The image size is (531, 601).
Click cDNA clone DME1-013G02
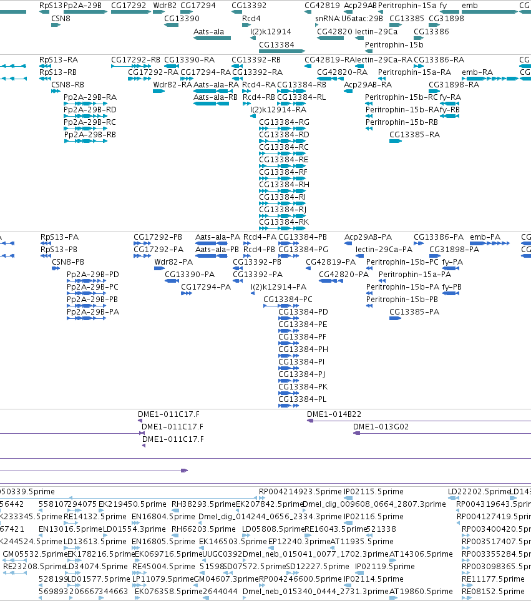pyautogui.click(x=381, y=427)
